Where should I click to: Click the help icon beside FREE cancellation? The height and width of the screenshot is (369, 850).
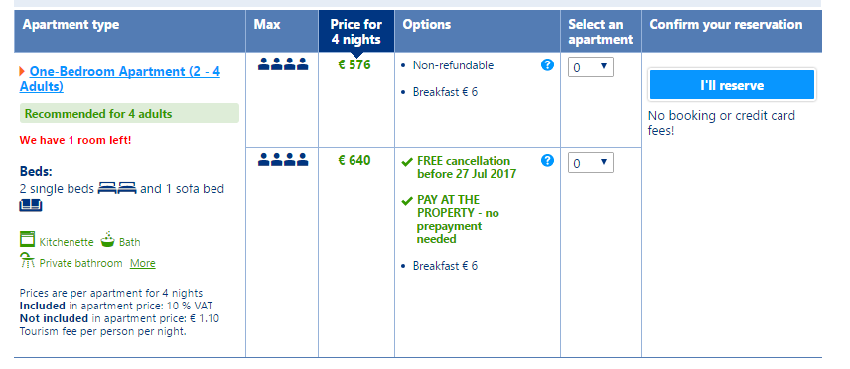click(547, 160)
